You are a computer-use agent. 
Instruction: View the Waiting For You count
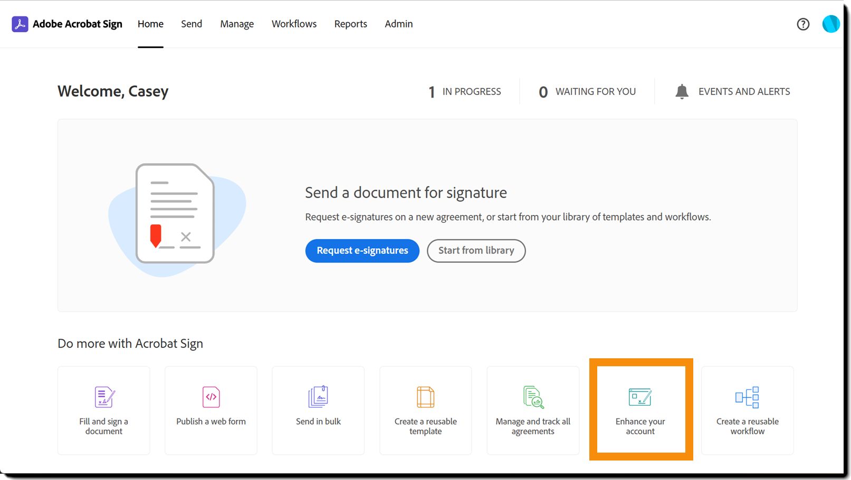pyautogui.click(x=587, y=92)
